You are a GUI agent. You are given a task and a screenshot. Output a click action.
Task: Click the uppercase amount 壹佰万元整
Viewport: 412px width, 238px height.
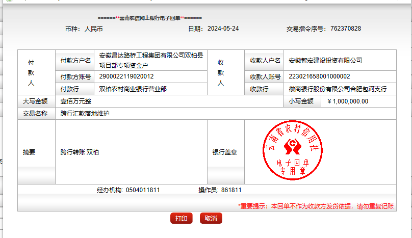(x=76, y=101)
